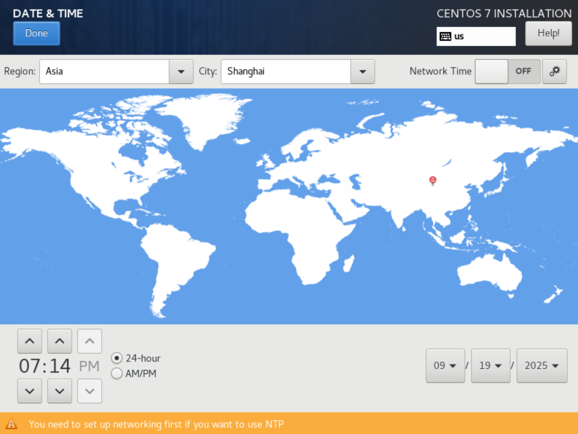
Task: Select the 24-hour radio button
Action: tap(117, 358)
